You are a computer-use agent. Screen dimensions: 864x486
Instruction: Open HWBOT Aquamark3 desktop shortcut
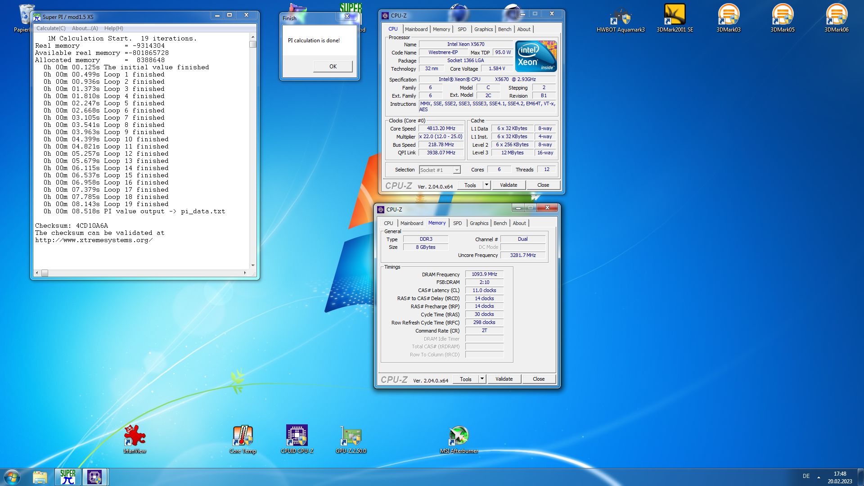click(621, 19)
